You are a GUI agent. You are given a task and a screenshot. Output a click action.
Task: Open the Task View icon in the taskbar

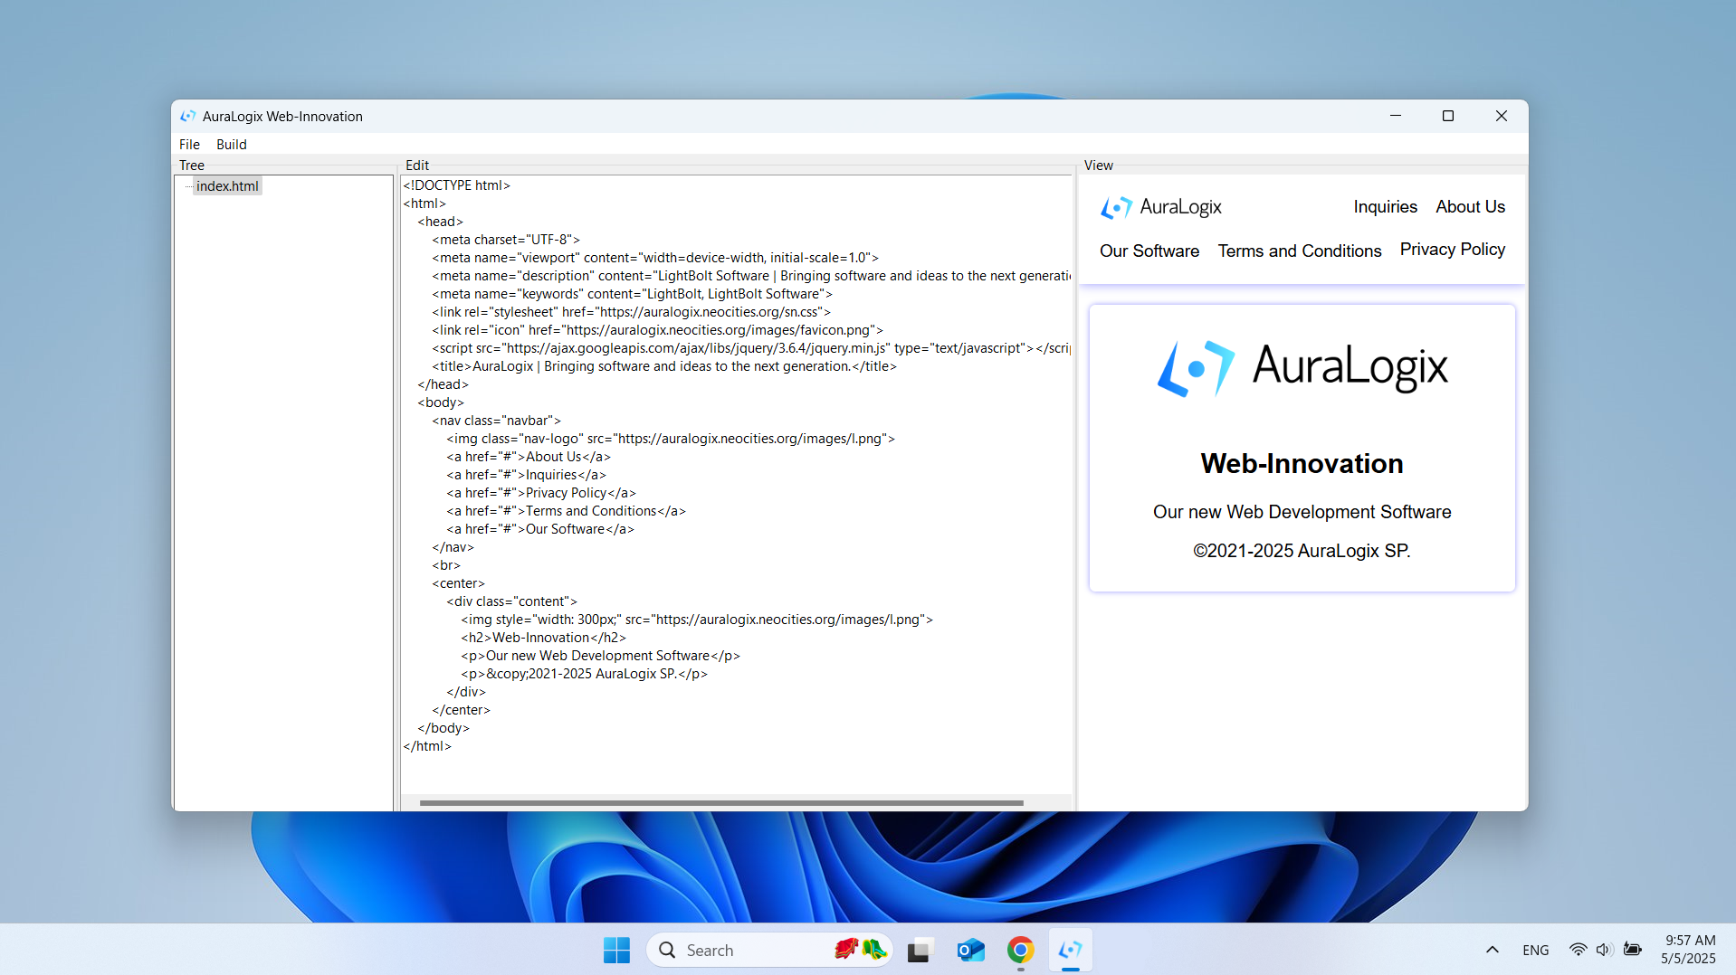pos(920,950)
